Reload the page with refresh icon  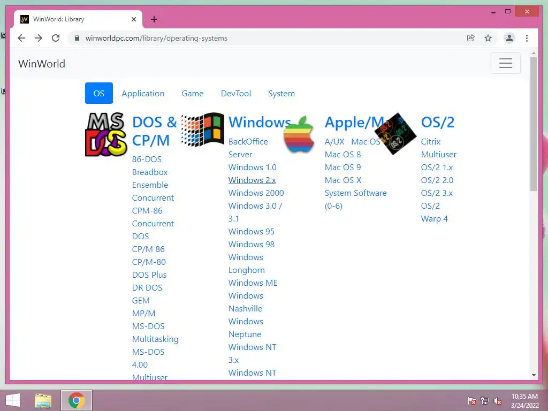56,38
